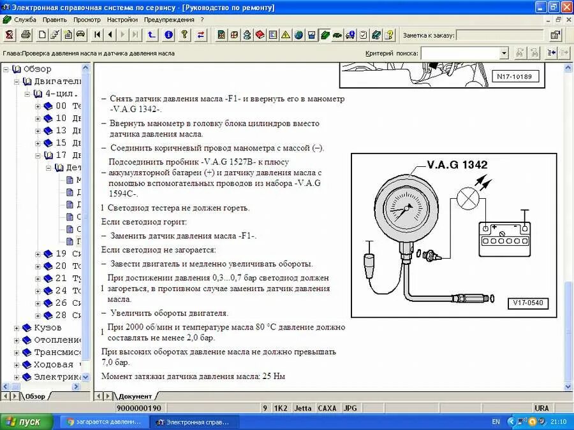Click the EN language indicator in tray
This screenshot has width=574, height=430.
496,422
